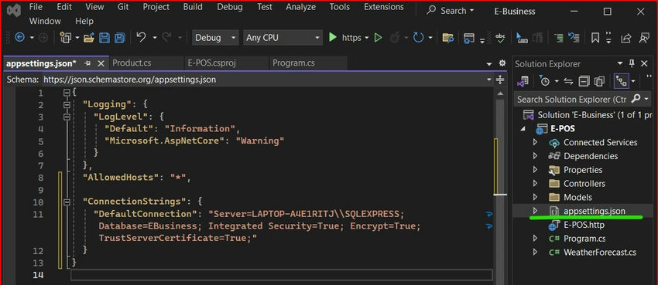Select Program.cs in Solution Explorer
The height and width of the screenshot is (285, 658).
pyautogui.click(x=584, y=239)
